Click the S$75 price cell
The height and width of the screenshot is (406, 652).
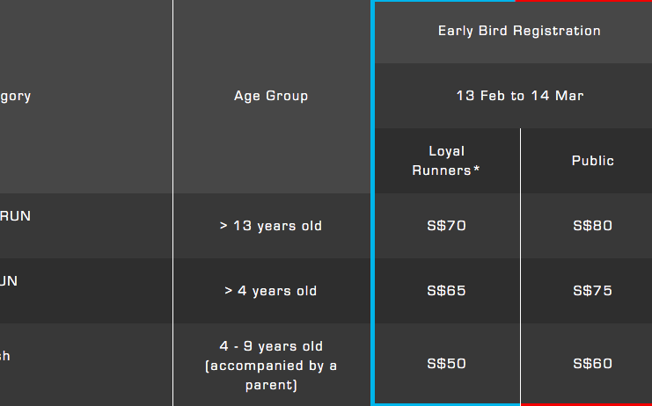[x=592, y=291]
